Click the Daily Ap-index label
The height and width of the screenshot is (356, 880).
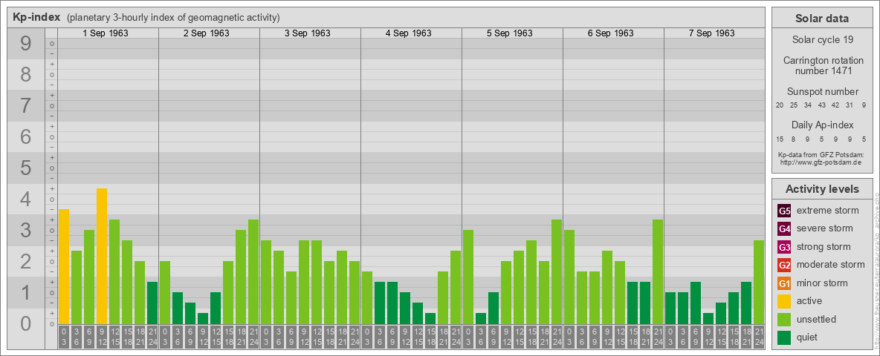pyautogui.click(x=822, y=125)
